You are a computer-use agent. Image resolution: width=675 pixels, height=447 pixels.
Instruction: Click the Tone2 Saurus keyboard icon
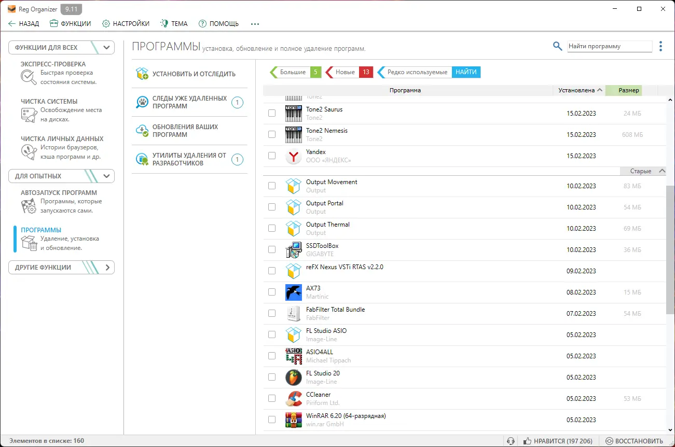point(294,114)
